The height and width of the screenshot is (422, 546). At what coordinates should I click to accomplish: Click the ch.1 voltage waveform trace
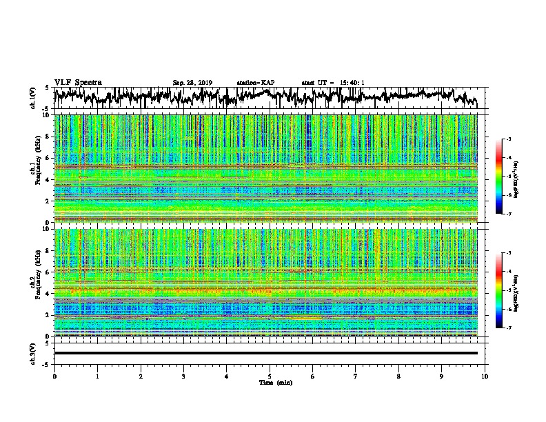[265, 97]
